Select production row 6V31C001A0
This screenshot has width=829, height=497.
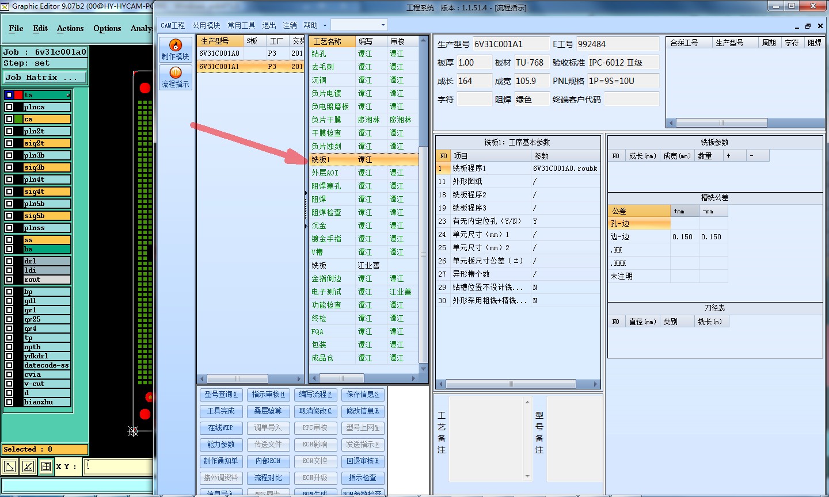pyautogui.click(x=250, y=53)
